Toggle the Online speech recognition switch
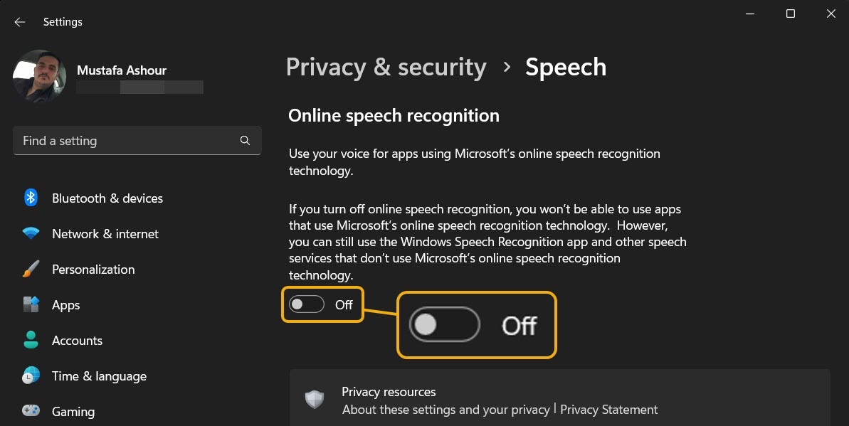 (306, 304)
